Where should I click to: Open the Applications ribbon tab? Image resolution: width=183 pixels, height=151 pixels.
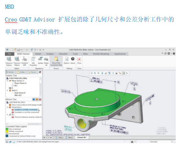point(120,54)
